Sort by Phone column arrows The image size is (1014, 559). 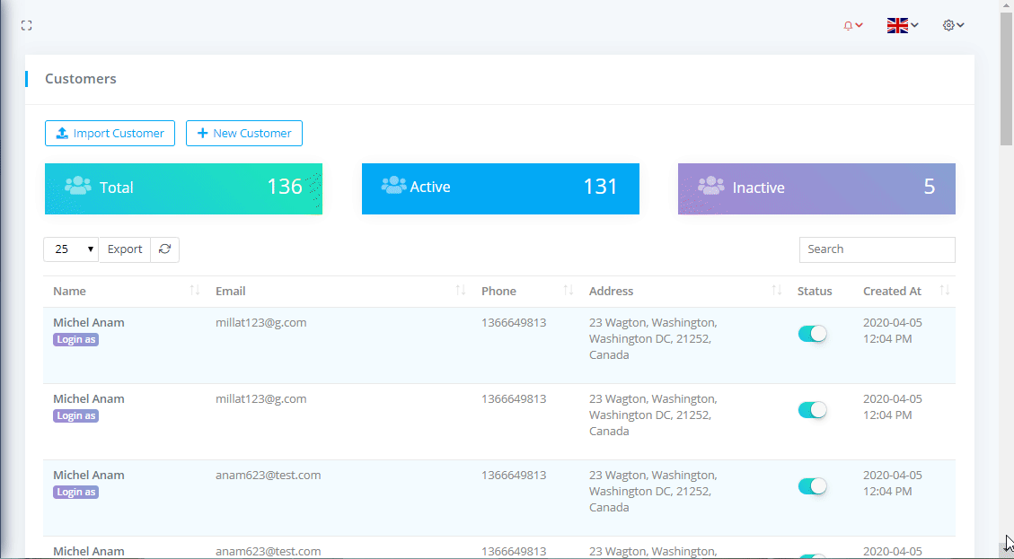(569, 291)
